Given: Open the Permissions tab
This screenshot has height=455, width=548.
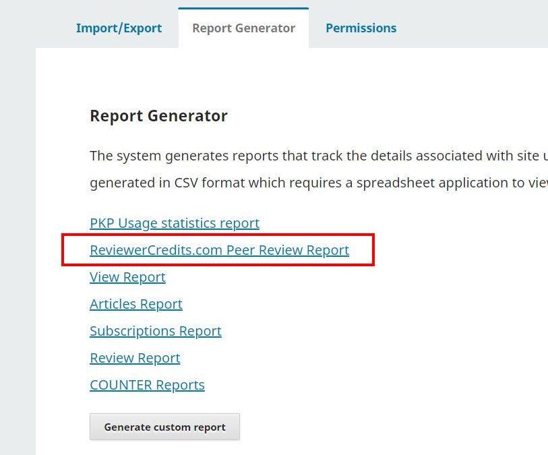Looking at the screenshot, I should tap(361, 28).
